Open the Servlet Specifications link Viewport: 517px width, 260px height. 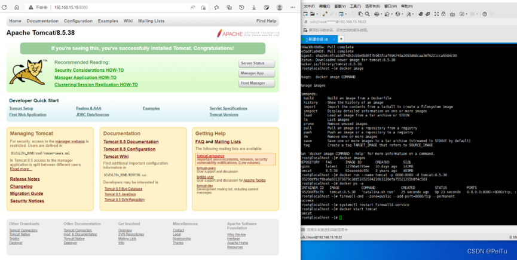click(228, 108)
